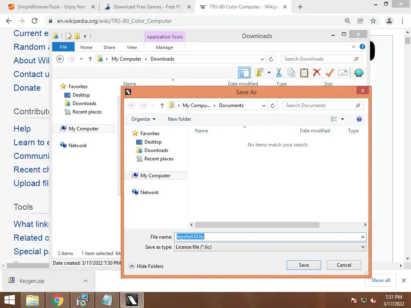This screenshot has width=411, height=308.
Task: Click the muted speaker icon in system tray
Action: click(x=373, y=300)
